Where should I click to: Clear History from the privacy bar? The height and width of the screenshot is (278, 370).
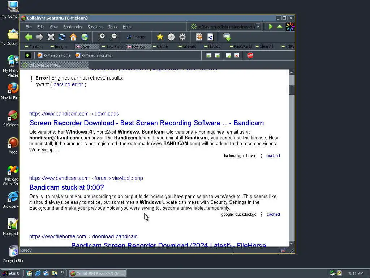tap(212, 46)
